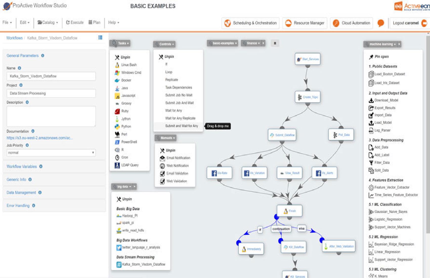Select Download_Model item
The image size is (430, 278).
point(383,100)
